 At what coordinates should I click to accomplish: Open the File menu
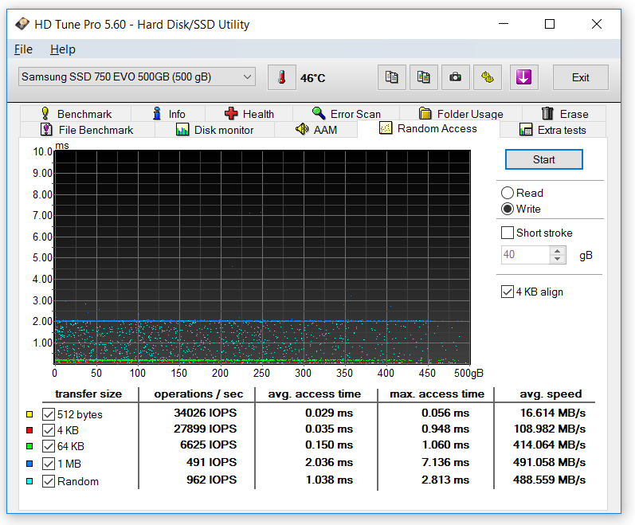pos(23,49)
